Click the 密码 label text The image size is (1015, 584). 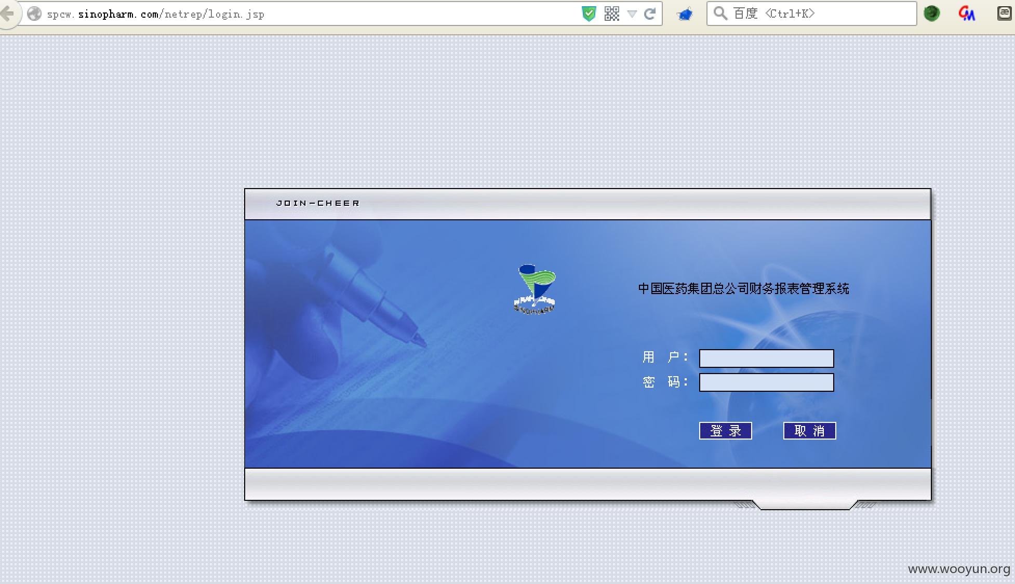pyautogui.click(x=665, y=382)
